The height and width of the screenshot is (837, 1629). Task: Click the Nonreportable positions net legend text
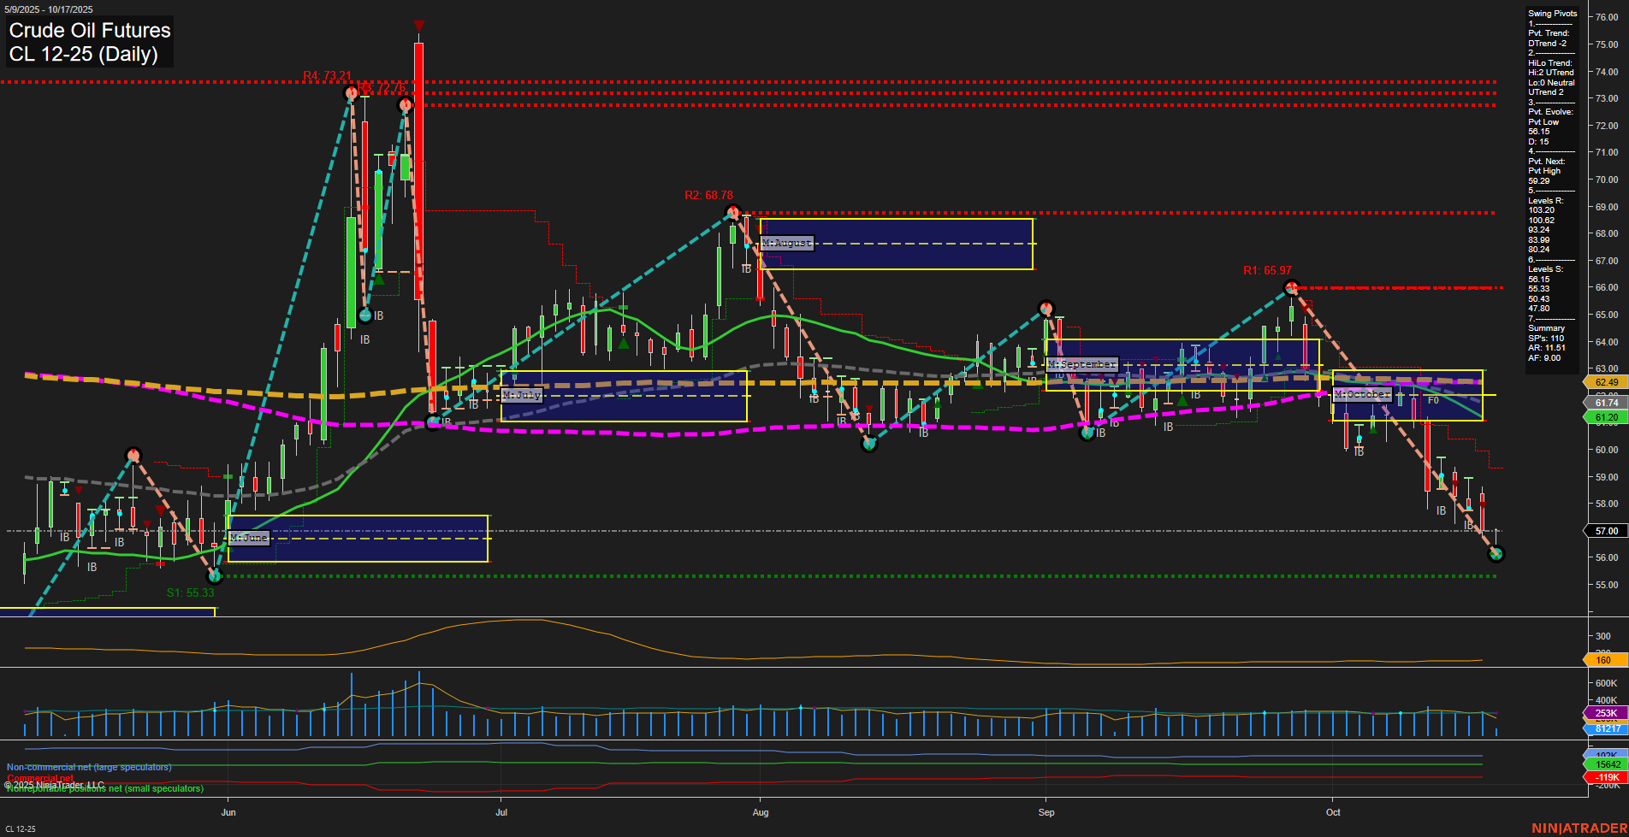click(x=104, y=789)
